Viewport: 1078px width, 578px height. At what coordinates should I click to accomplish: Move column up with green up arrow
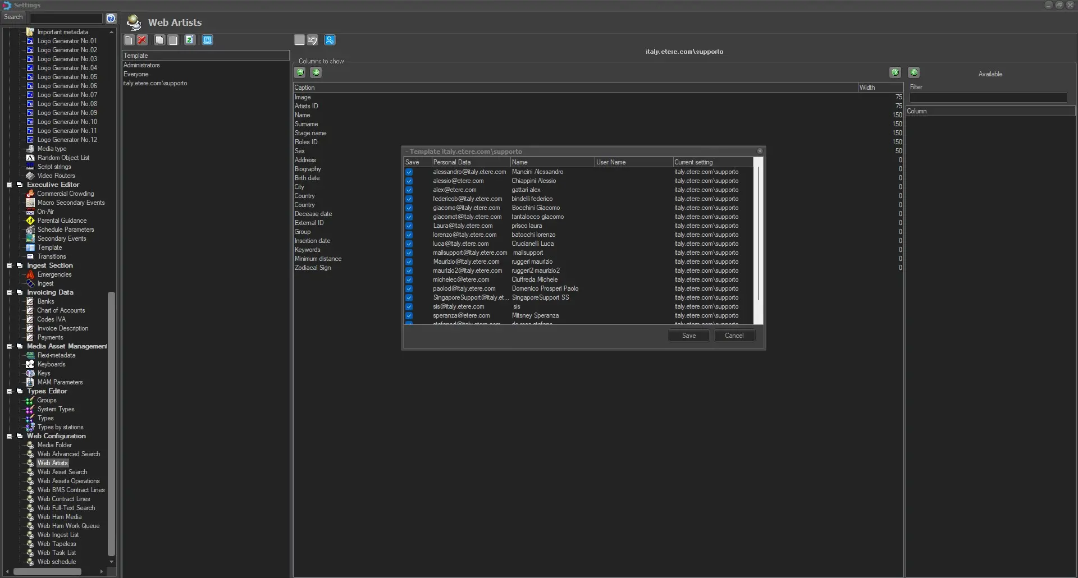tap(300, 72)
